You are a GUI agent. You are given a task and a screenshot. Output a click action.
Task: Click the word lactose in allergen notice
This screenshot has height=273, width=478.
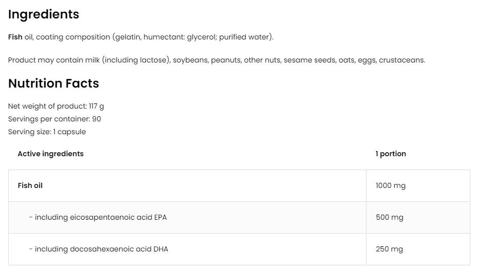(153, 60)
